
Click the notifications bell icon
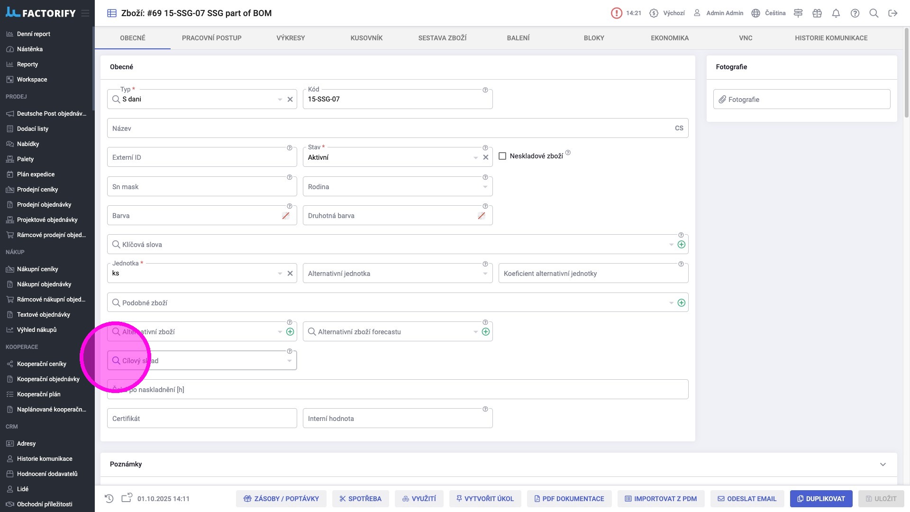point(836,13)
